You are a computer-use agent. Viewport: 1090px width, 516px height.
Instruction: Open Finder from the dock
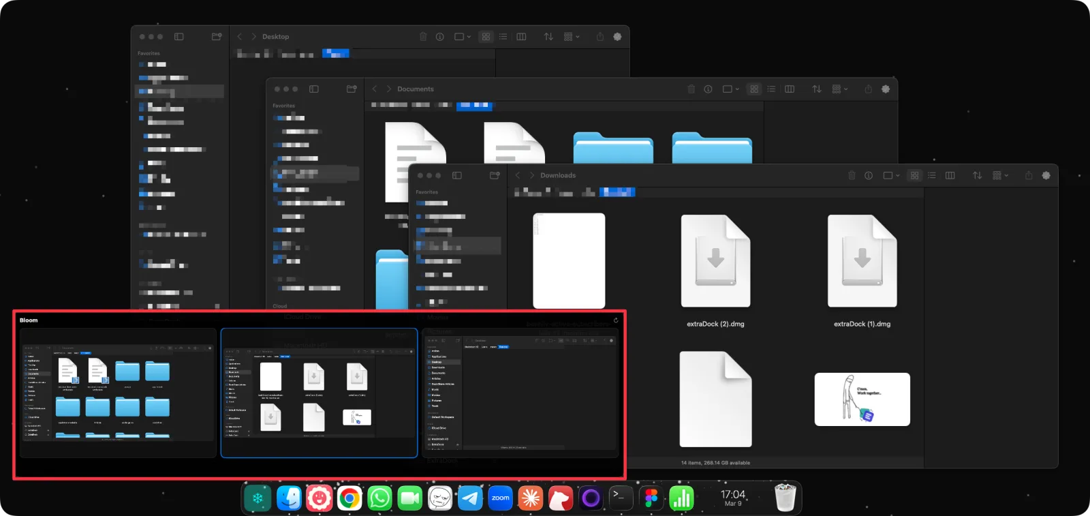[x=289, y=498]
